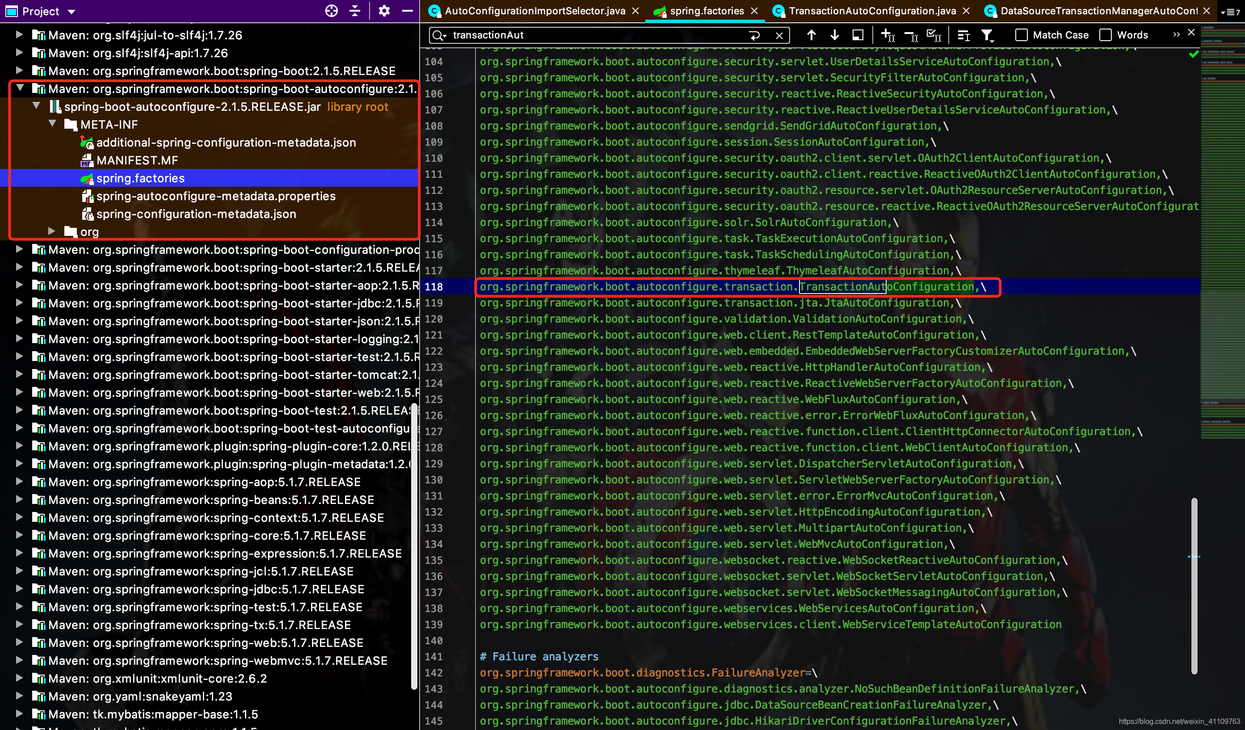Select all search occurrences
This screenshot has width=1245, height=730.
point(934,35)
